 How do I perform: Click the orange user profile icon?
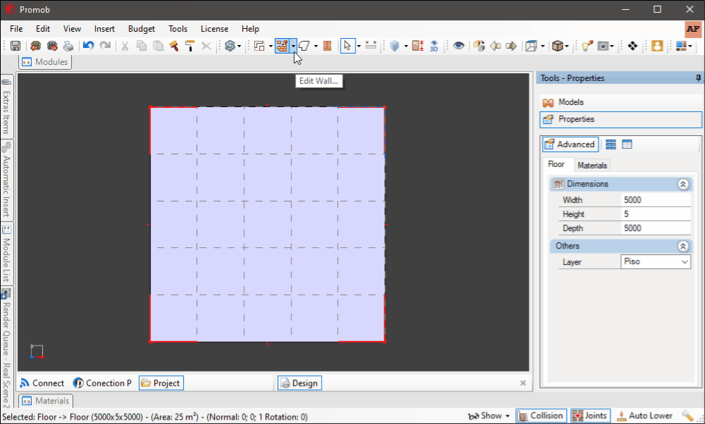pyautogui.click(x=657, y=46)
